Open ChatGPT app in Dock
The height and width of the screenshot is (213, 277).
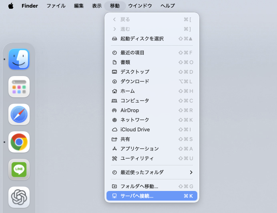pos(19,197)
